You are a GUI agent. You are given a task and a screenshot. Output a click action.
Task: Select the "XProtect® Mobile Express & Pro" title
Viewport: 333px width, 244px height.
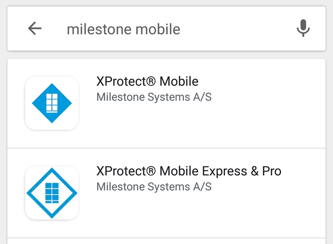click(188, 171)
